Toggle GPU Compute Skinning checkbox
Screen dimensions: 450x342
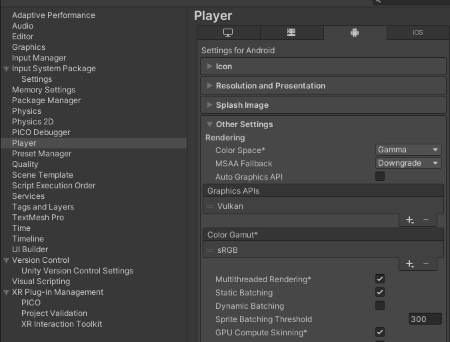point(380,332)
